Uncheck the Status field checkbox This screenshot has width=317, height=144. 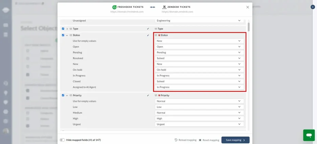(x=63, y=35)
